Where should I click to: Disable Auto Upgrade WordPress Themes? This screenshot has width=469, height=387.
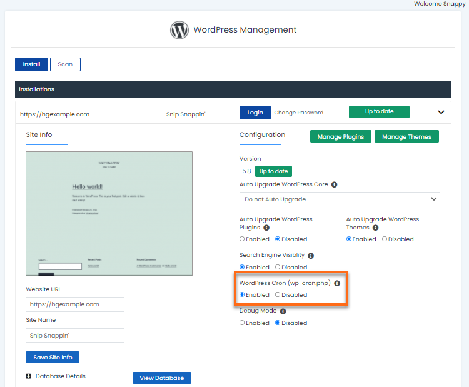pyautogui.click(x=385, y=239)
